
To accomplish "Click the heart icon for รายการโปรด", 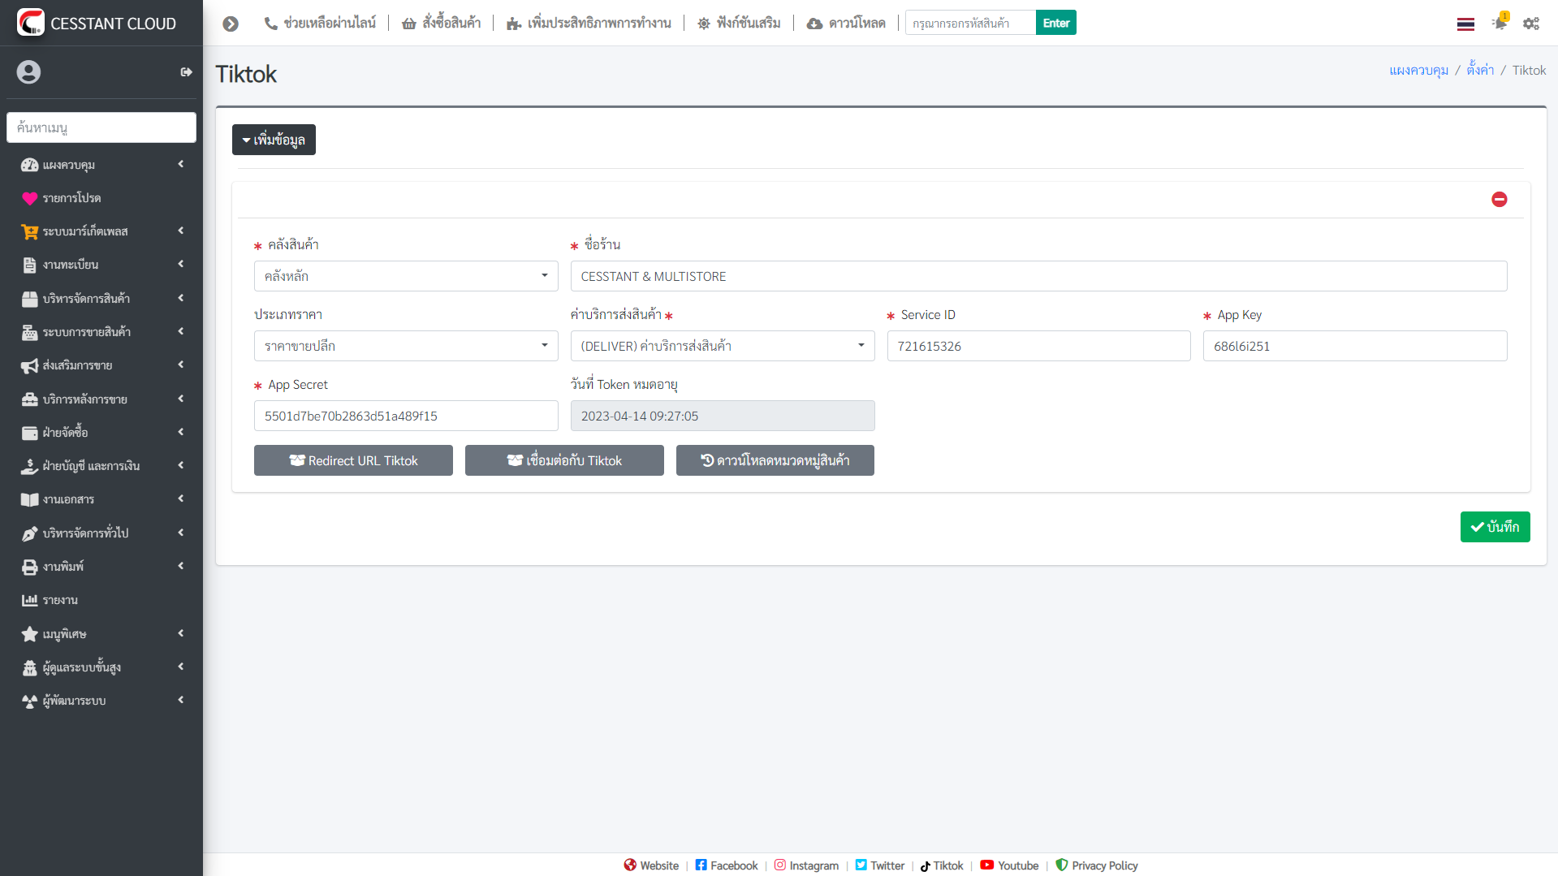I will click(x=29, y=198).
